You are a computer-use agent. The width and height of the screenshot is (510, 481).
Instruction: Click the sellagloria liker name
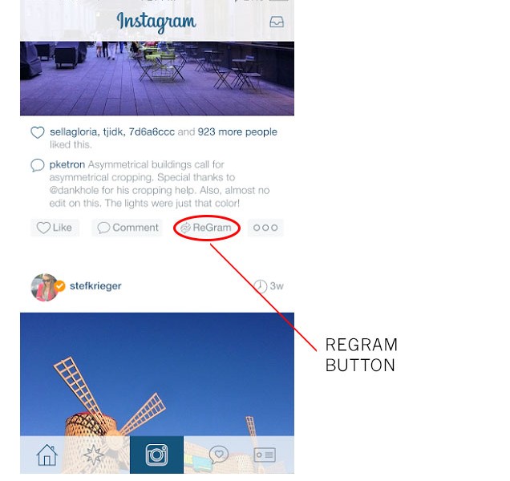[74, 131]
